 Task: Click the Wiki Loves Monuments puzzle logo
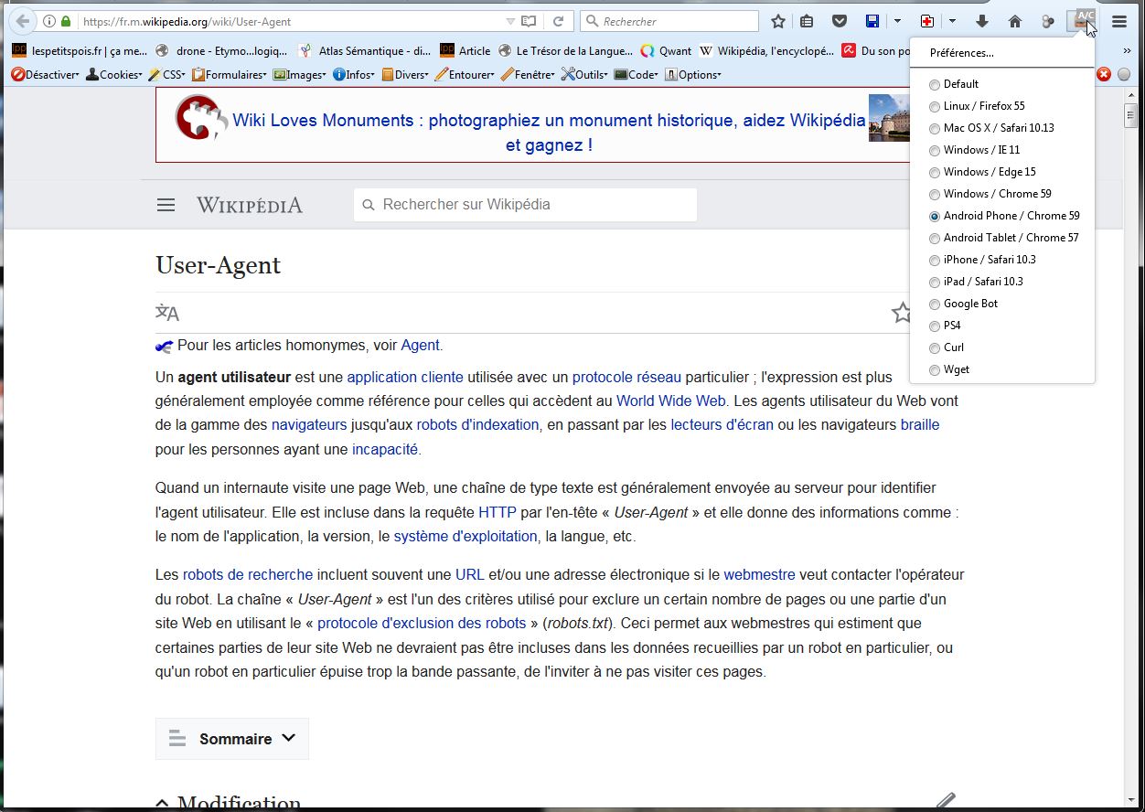coord(200,119)
